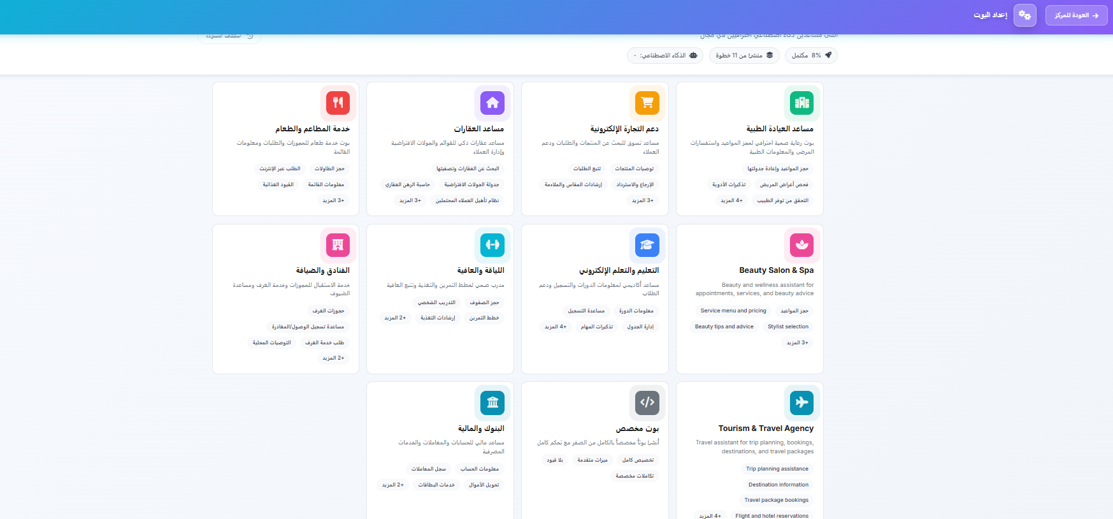1113x519 pixels.
Task: Choose the real estate home icon
Action: pos(492,103)
